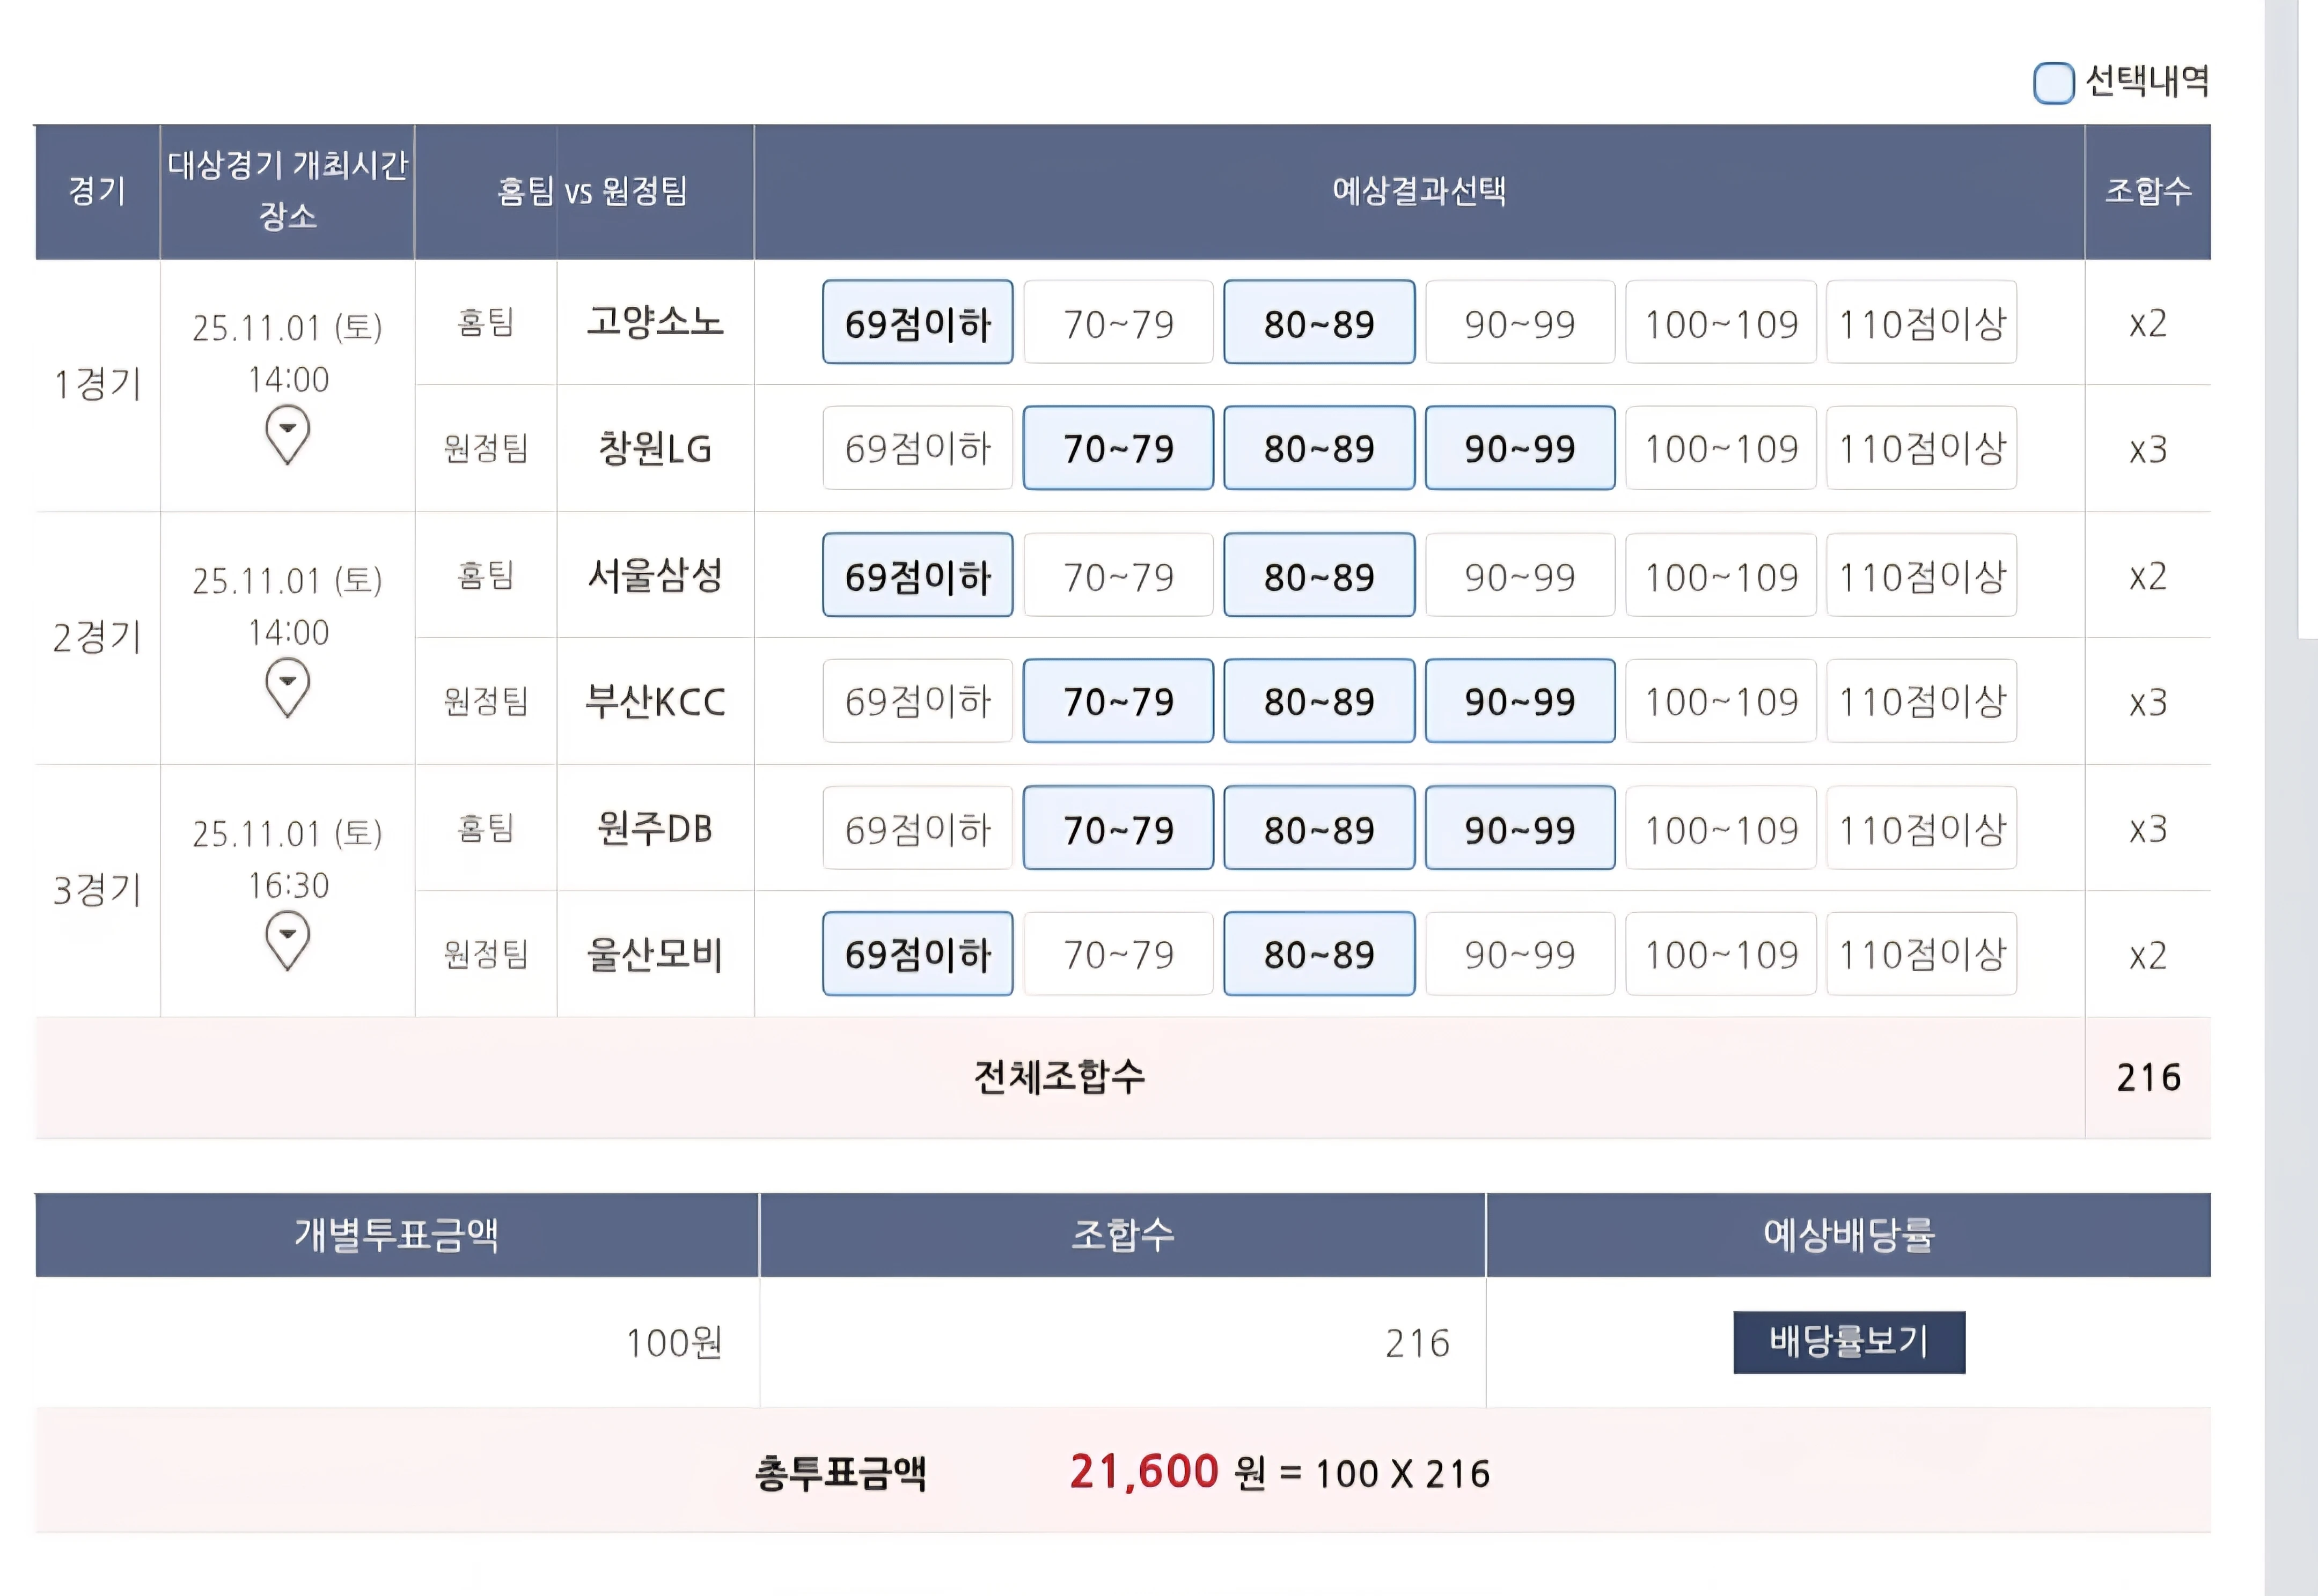Click the 배당률보기 button
Image resolution: width=2318 pixels, height=1596 pixels.
click(1849, 1343)
